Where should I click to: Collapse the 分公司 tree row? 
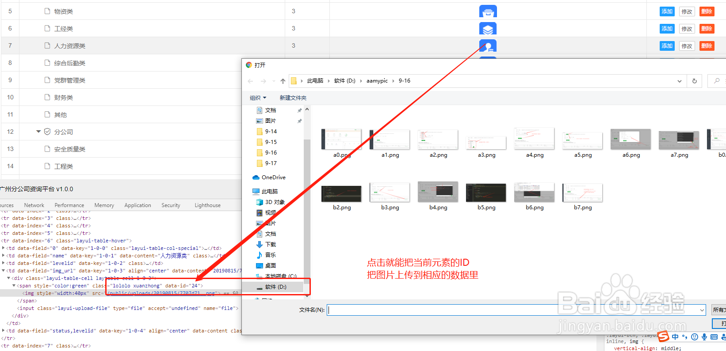[x=38, y=132]
